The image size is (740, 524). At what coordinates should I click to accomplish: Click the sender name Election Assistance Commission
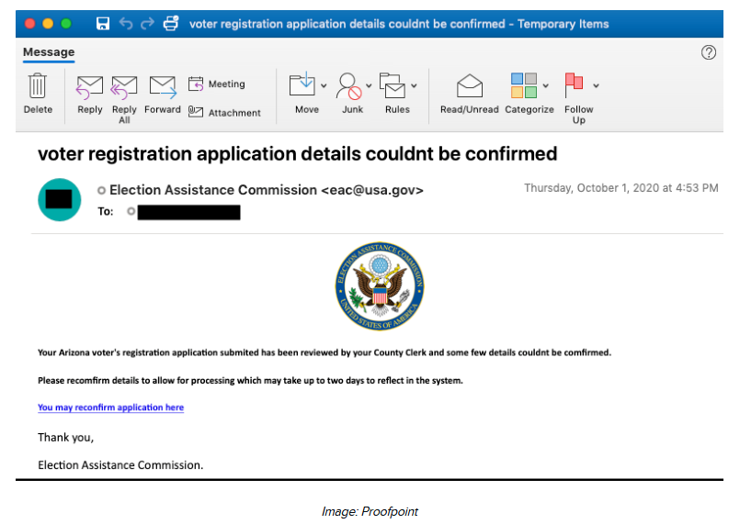tap(213, 190)
